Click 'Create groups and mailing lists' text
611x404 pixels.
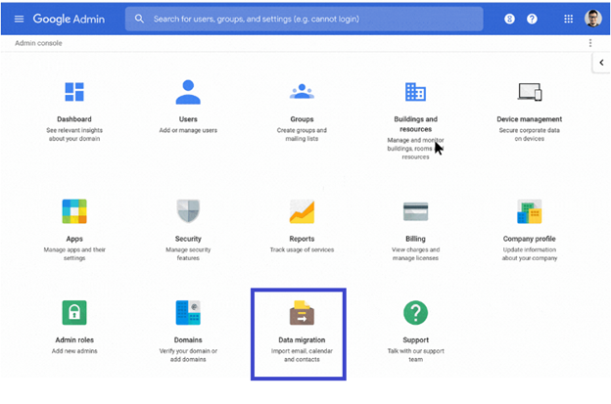tap(302, 134)
